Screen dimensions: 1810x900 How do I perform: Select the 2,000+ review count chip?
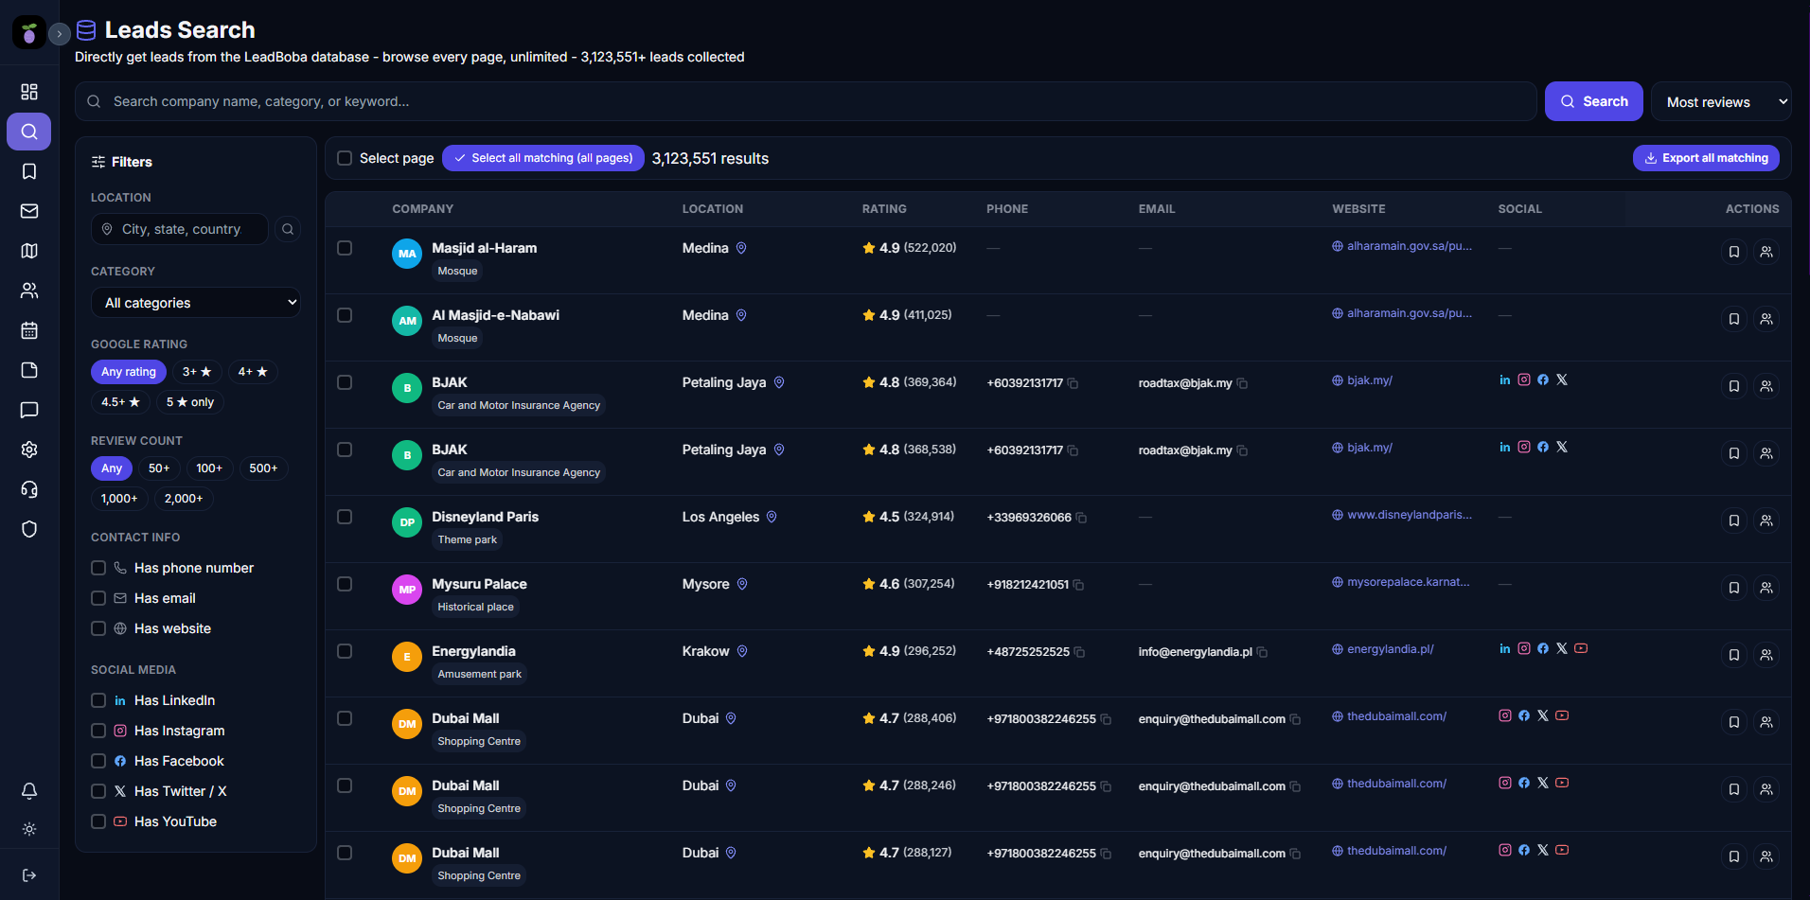tap(184, 499)
